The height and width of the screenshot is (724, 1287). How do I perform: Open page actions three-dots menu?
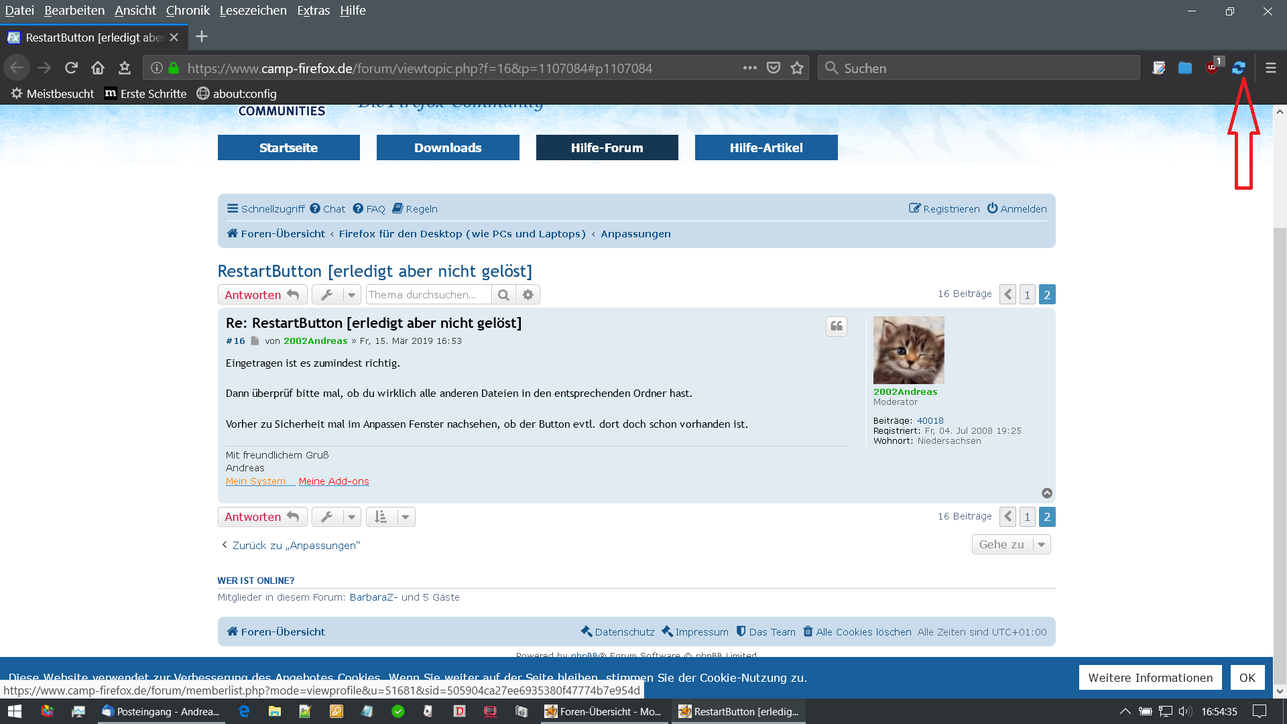[x=749, y=68]
